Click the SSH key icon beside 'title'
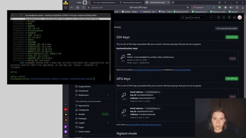This screenshot has width=246, height=138. pos(123,57)
